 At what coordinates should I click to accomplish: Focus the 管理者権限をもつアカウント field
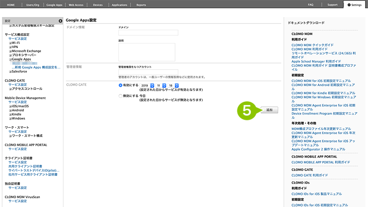coord(148,72)
